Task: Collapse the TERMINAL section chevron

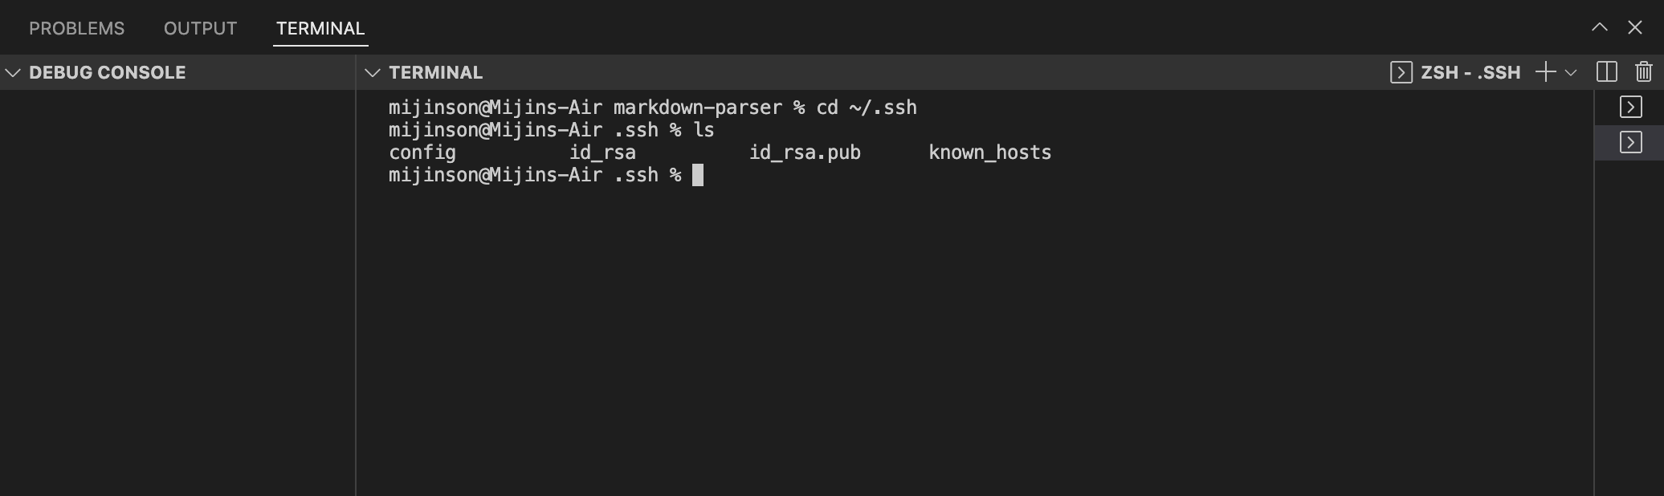Action: pos(372,73)
